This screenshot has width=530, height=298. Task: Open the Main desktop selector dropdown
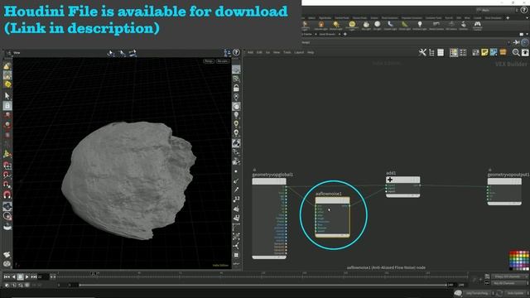tap(496, 10)
